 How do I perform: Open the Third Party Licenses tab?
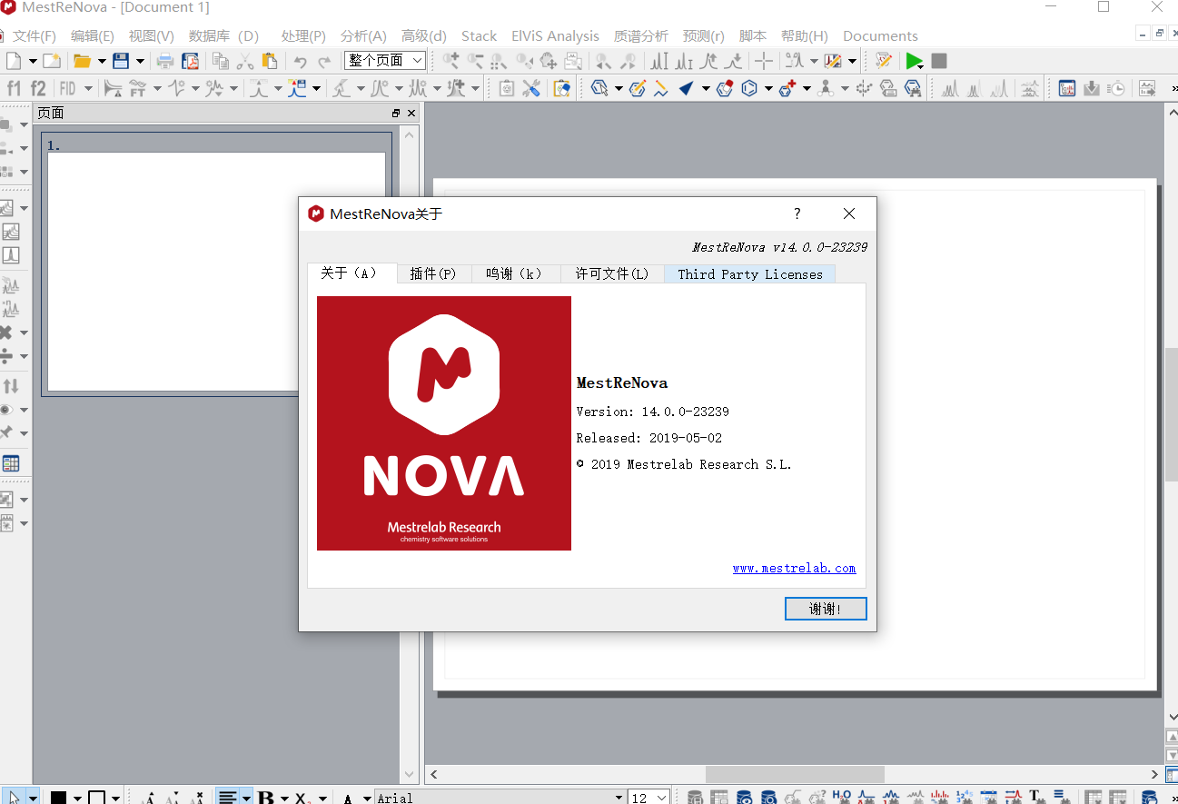(749, 273)
